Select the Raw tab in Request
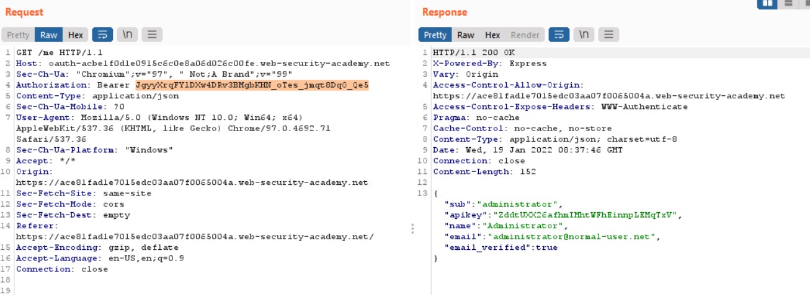 [x=49, y=35]
